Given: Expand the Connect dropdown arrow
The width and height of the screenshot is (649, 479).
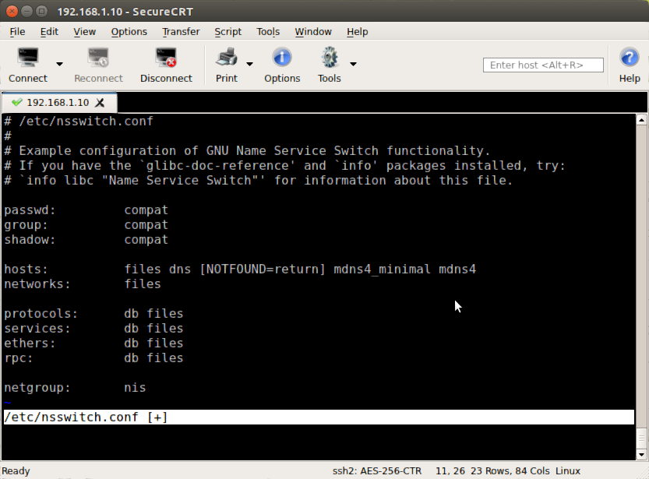Looking at the screenshot, I should [x=59, y=64].
